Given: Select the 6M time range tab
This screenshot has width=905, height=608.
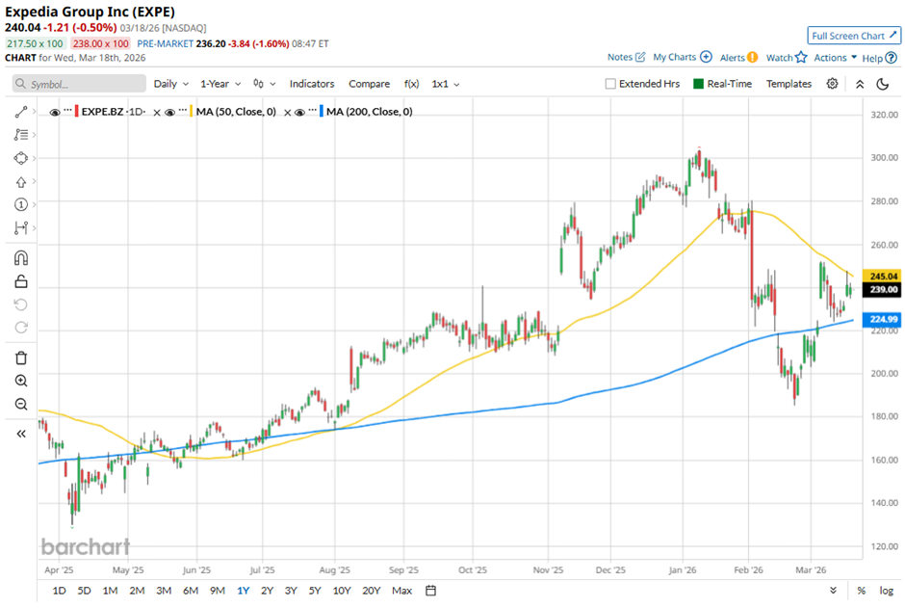Looking at the screenshot, I should 190,590.
